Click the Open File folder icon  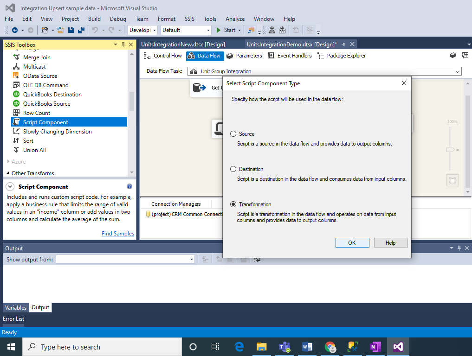pos(61,30)
